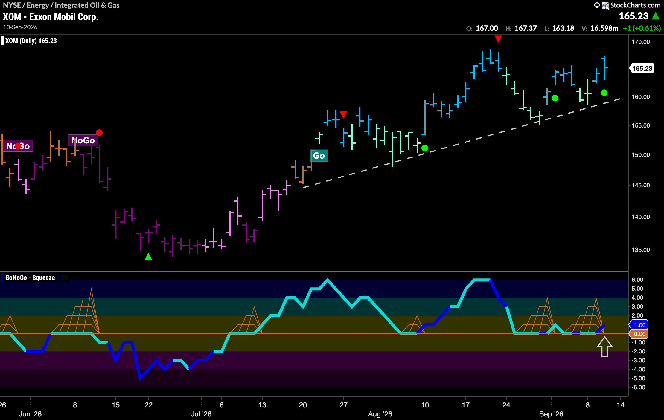Click the Sep '26 month label
Image resolution: width=664 pixels, height=420 pixels.
click(551, 414)
